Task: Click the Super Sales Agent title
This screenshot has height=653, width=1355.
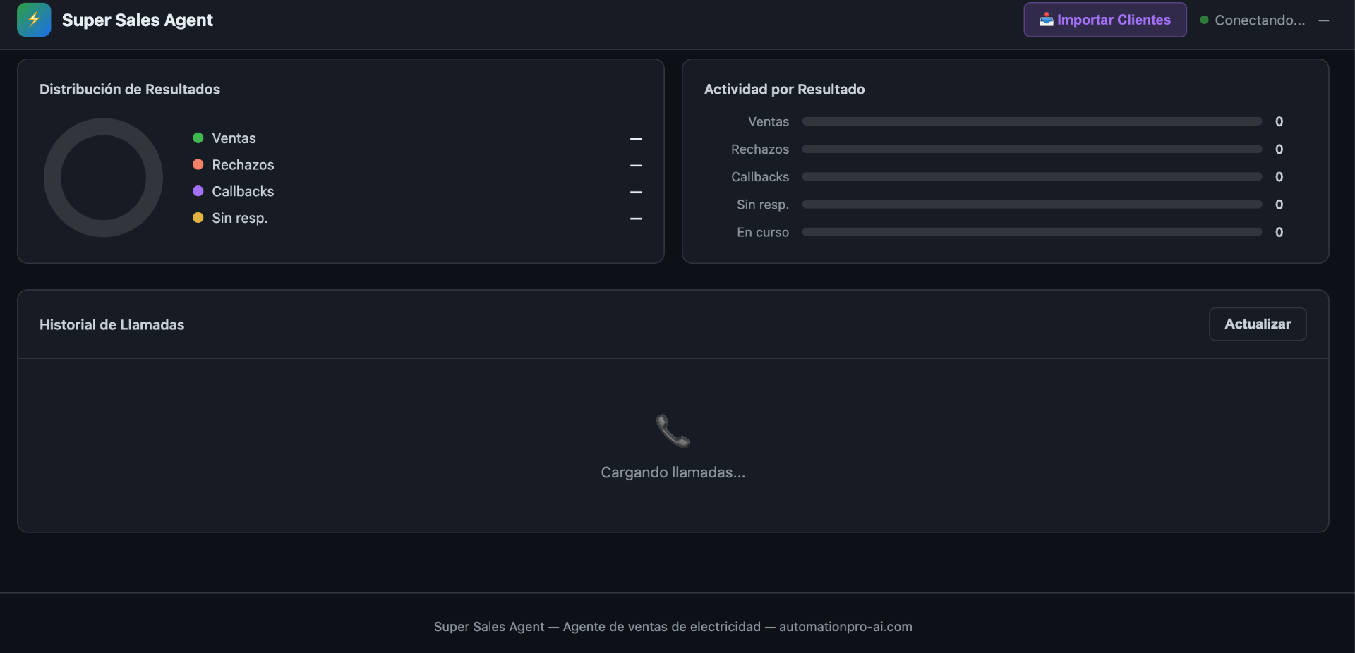Action: [x=138, y=20]
